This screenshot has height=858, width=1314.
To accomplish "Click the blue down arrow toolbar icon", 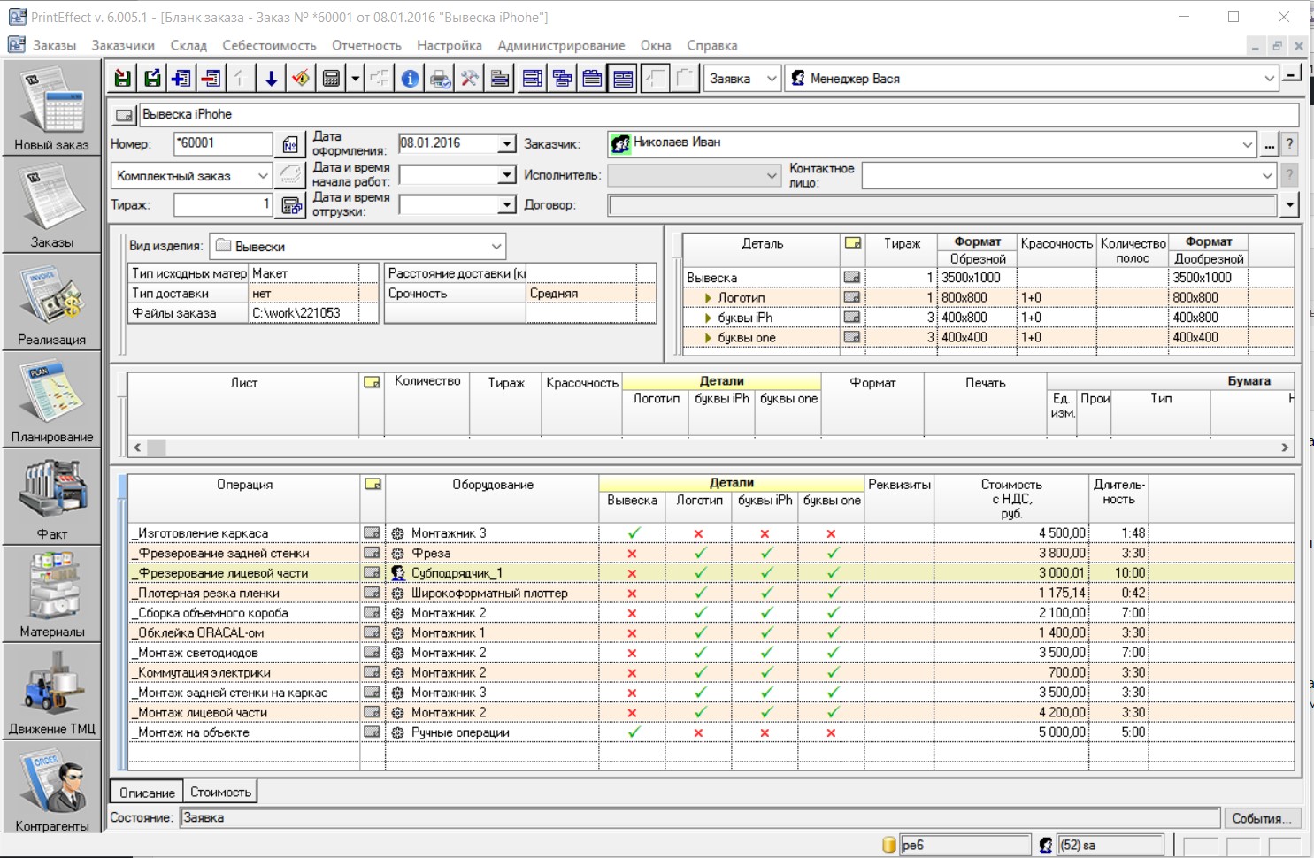I will pyautogui.click(x=271, y=79).
